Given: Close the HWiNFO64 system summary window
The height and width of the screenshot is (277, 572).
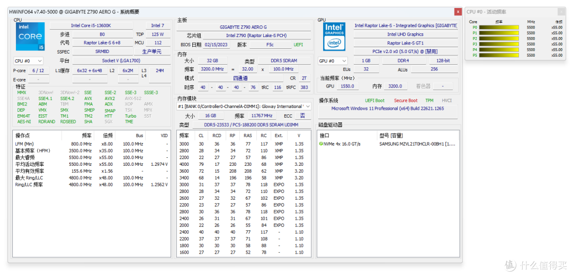Looking at the screenshot, I should [458, 12].
